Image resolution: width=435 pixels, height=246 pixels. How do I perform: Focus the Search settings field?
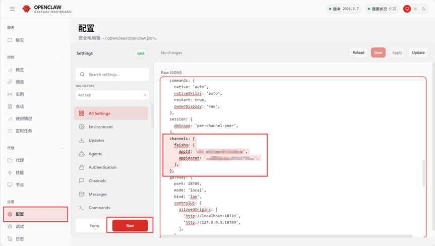(x=112, y=74)
